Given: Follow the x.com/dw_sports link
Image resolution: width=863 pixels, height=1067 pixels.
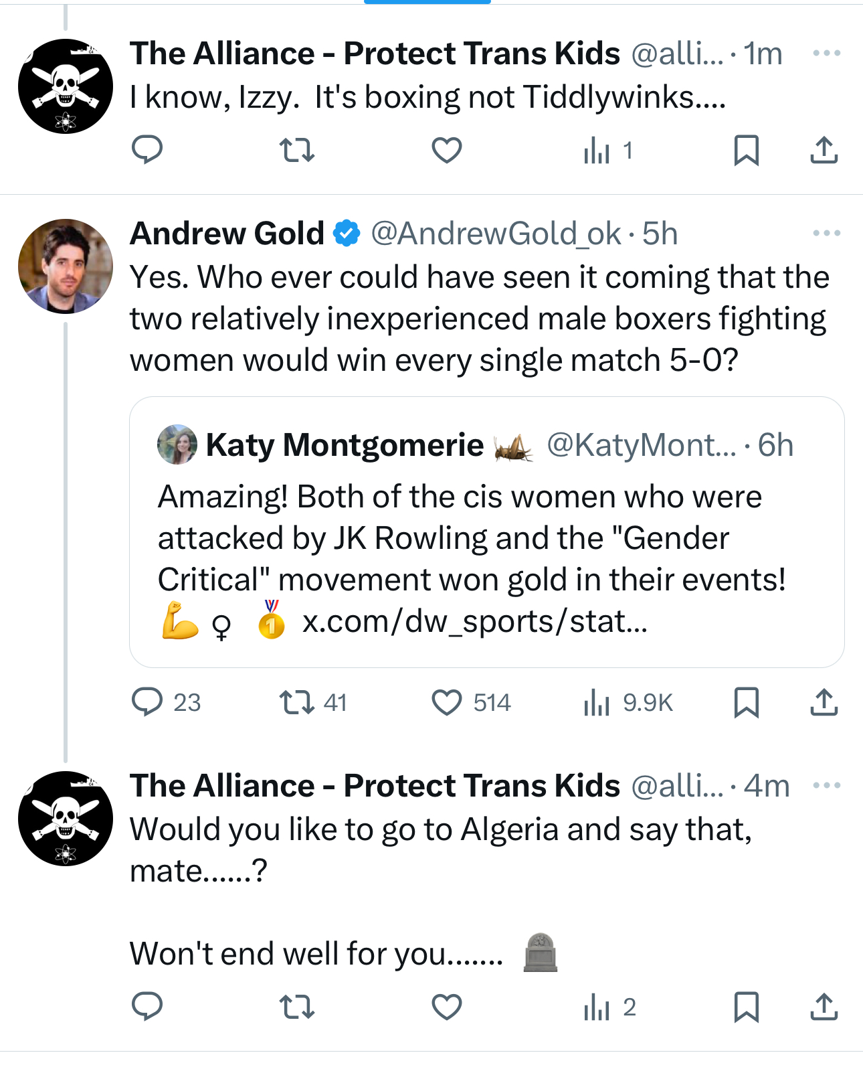Looking at the screenshot, I should pyautogui.click(x=474, y=622).
